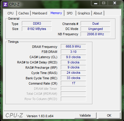Image resolution: width=124 pixels, height=121 pixels.
Task: Click the 33 clocks tRC value
Action: click(x=74, y=78)
